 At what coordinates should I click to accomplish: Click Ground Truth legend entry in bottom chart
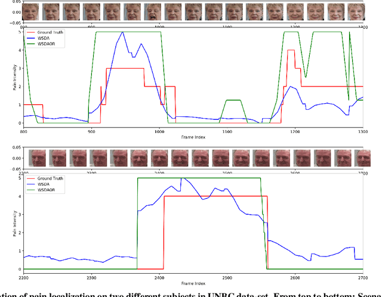(50, 178)
